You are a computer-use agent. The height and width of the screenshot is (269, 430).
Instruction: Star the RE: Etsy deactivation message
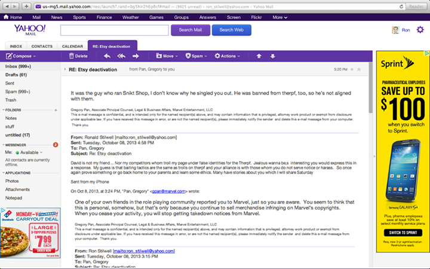click(x=359, y=69)
